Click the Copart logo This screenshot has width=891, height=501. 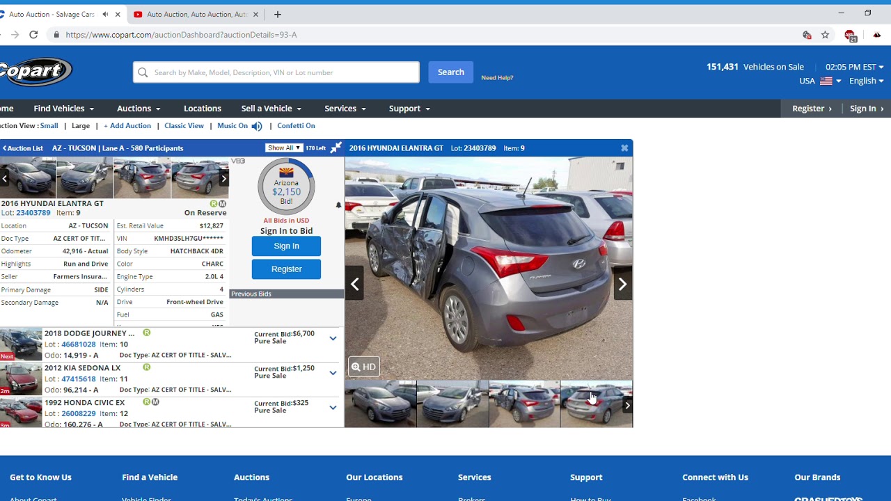click(35, 72)
